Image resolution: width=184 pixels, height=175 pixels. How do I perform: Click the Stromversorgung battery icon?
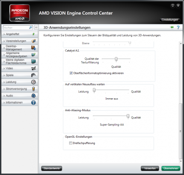click(33, 89)
